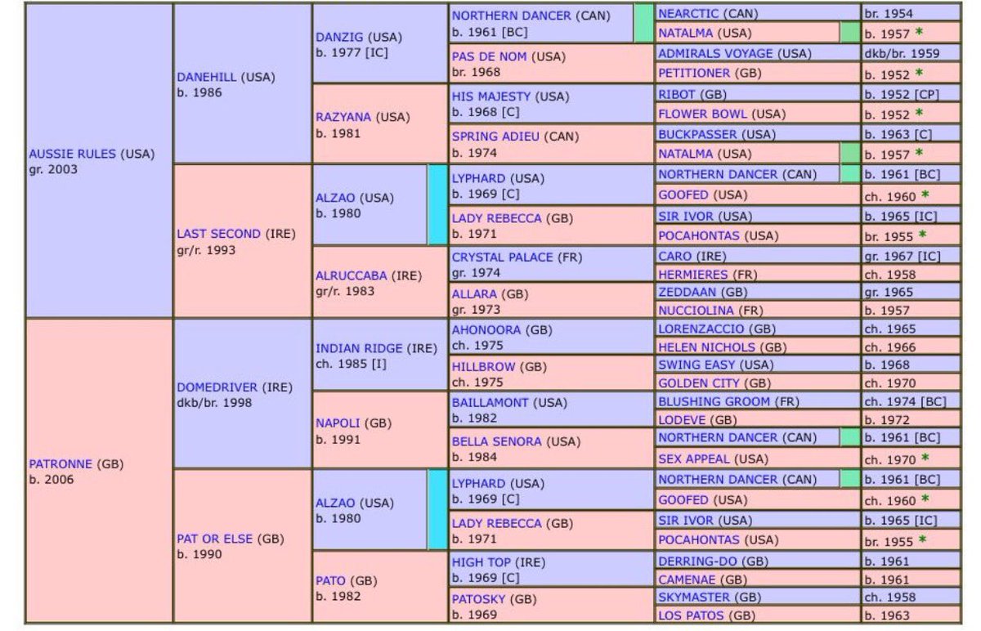Open PAT OR ELSE (GB) link
981x631 pixels.
[x=230, y=539]
